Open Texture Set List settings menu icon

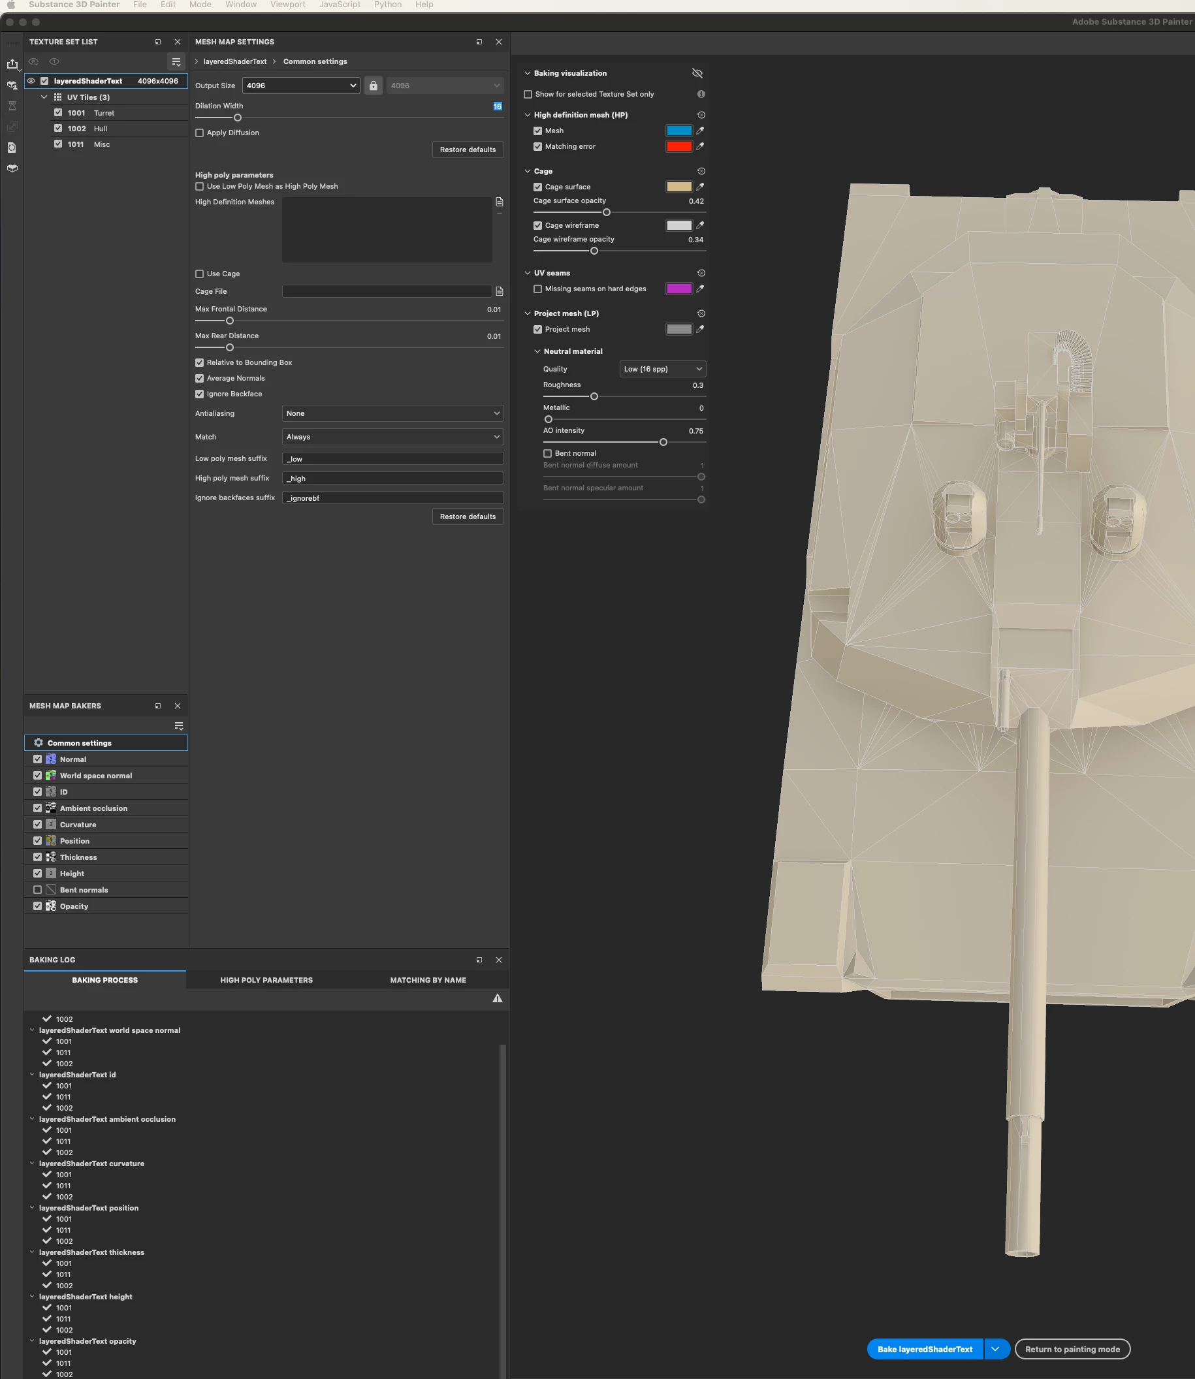pos(176,61)
